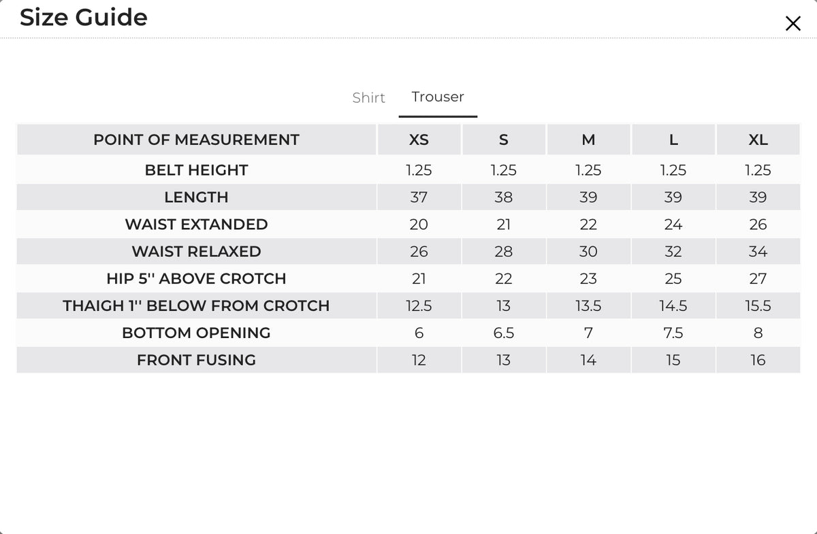Click the Size Guide heading
817x534 pixels.
(83, 17)
